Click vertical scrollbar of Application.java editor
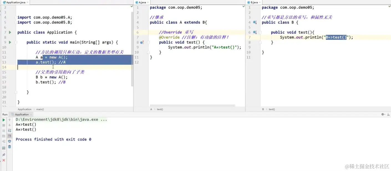 132,48
